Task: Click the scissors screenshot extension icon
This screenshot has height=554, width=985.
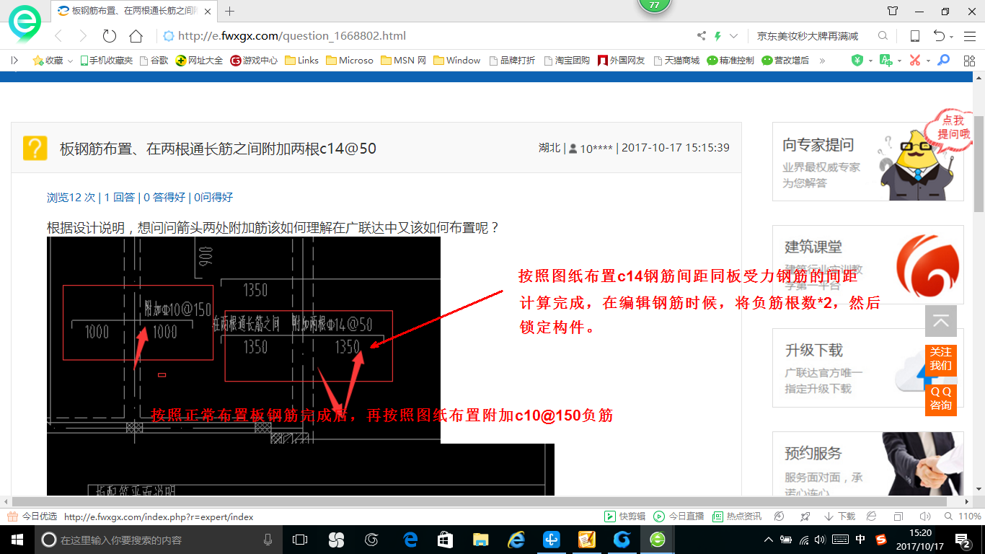Action: pos(915,61)
